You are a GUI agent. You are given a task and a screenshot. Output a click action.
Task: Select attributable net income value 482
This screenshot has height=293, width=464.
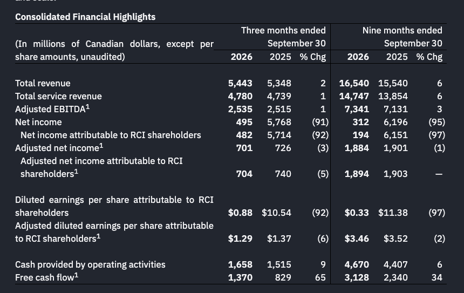(244, 135)
